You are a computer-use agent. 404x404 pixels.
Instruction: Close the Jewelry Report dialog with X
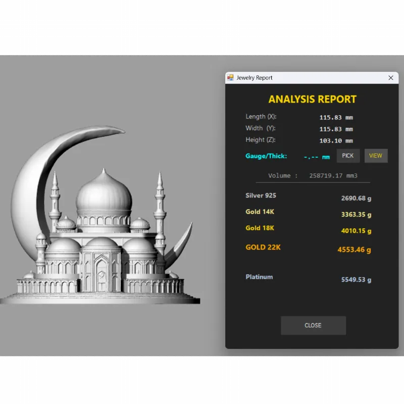(390, 78)
